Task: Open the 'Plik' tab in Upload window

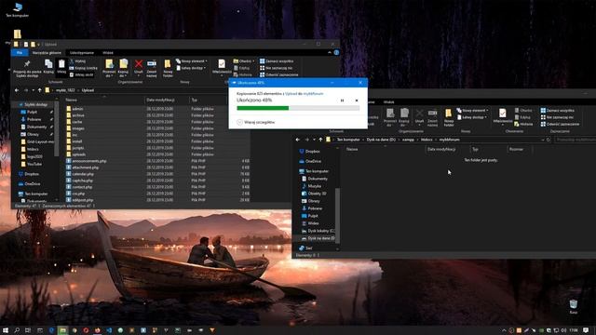Action: pyautogui.click(x=20, y=53)
